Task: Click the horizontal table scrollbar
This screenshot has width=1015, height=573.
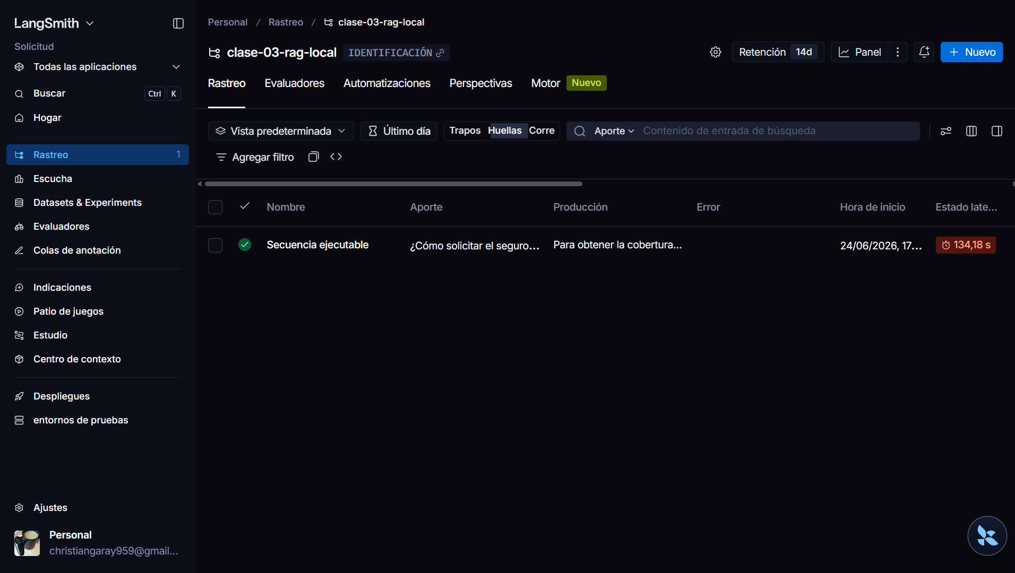Action: pos(393,184)
